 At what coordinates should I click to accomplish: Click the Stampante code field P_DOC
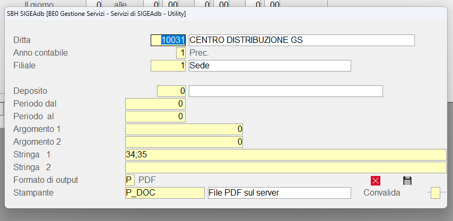[x=164, y=193]
